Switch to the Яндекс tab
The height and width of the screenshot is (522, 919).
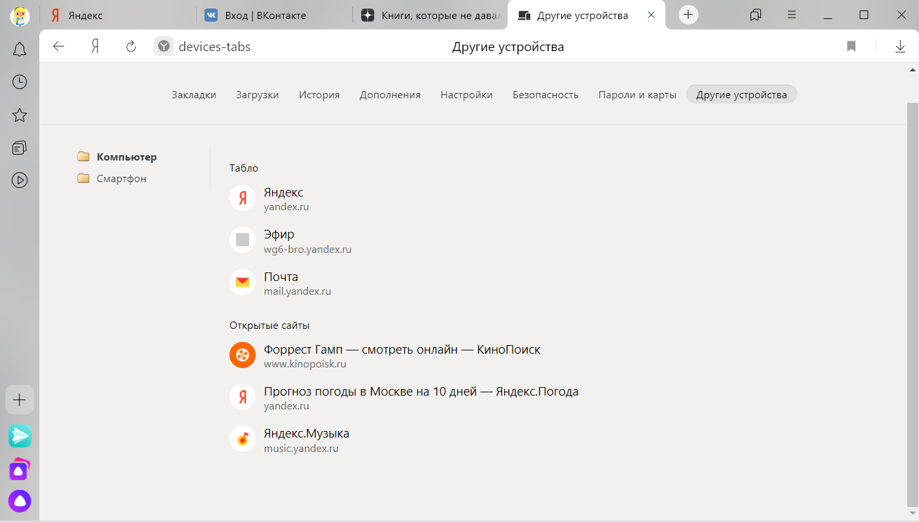pyautogui.click(x=118, y=15)
